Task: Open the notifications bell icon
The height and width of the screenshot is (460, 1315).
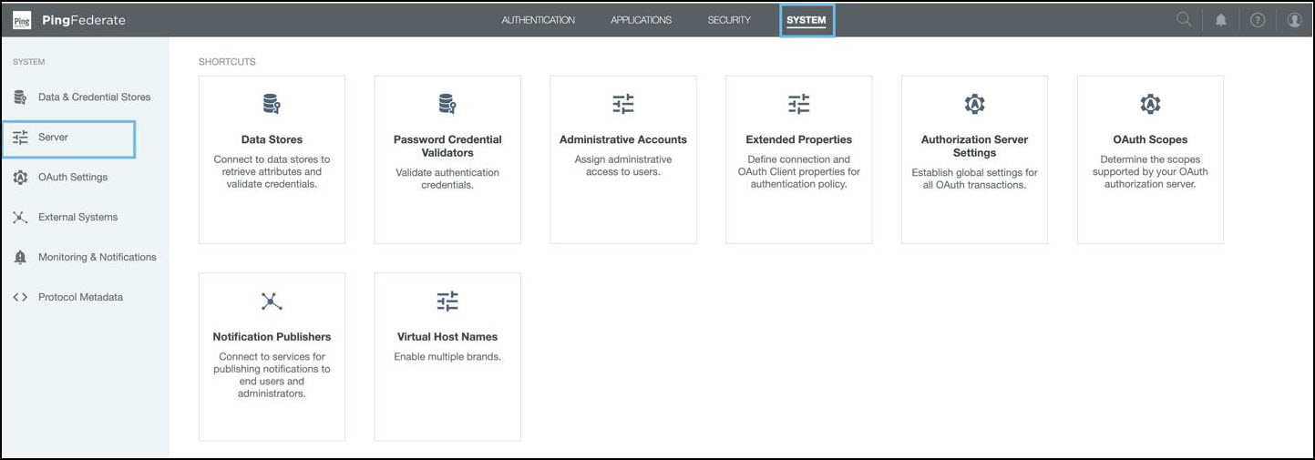Action: [x=1221, y=20]
